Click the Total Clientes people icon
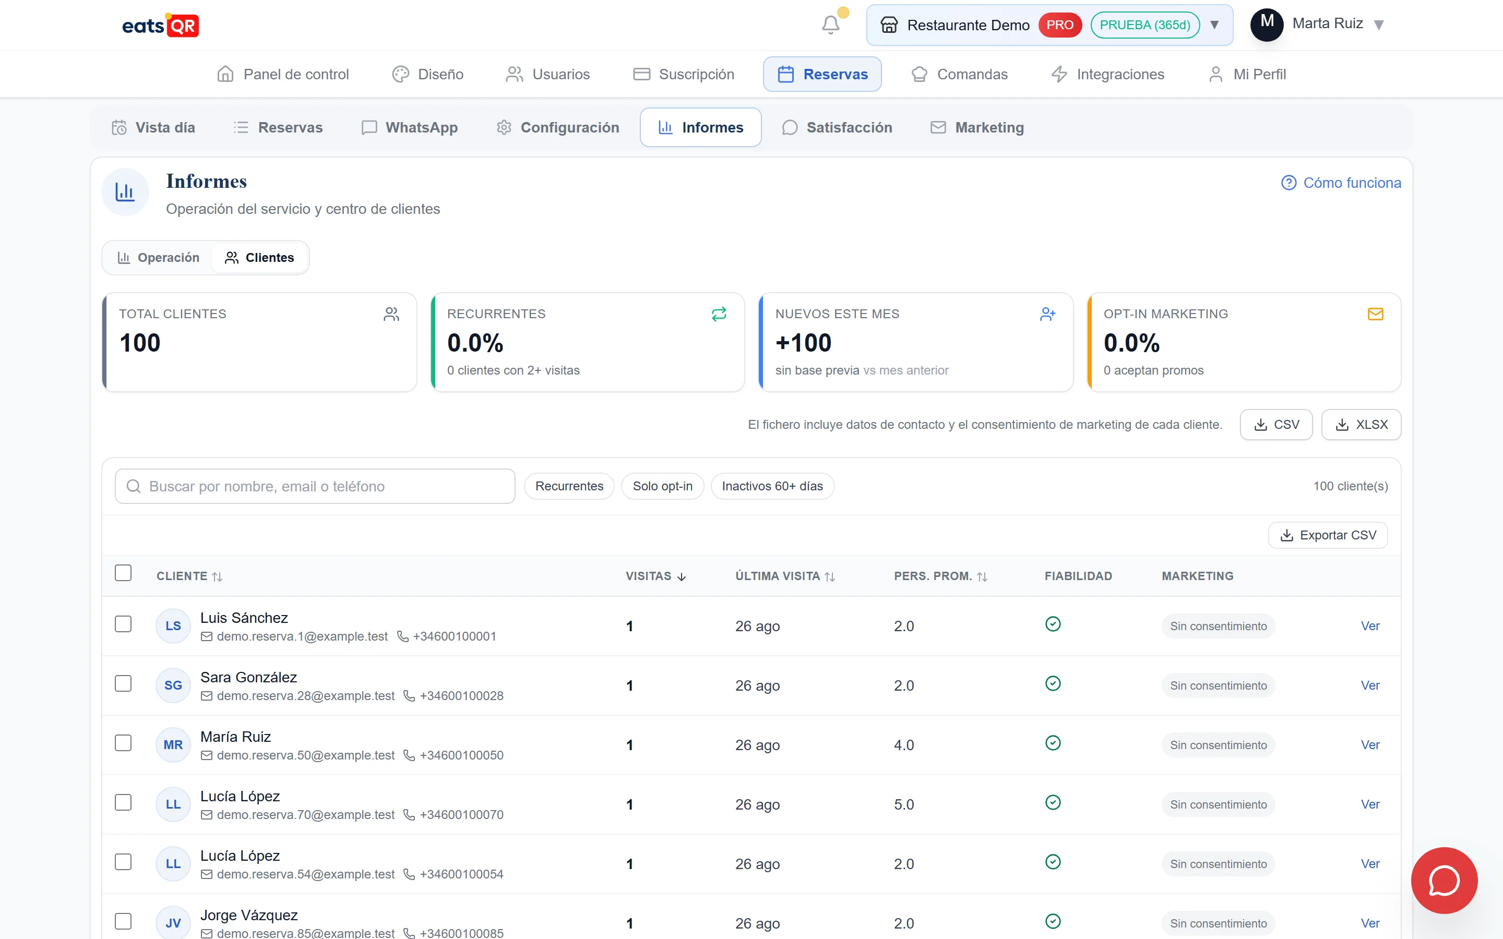Viewport: 1503px width, 939px height. coord(391,314)
